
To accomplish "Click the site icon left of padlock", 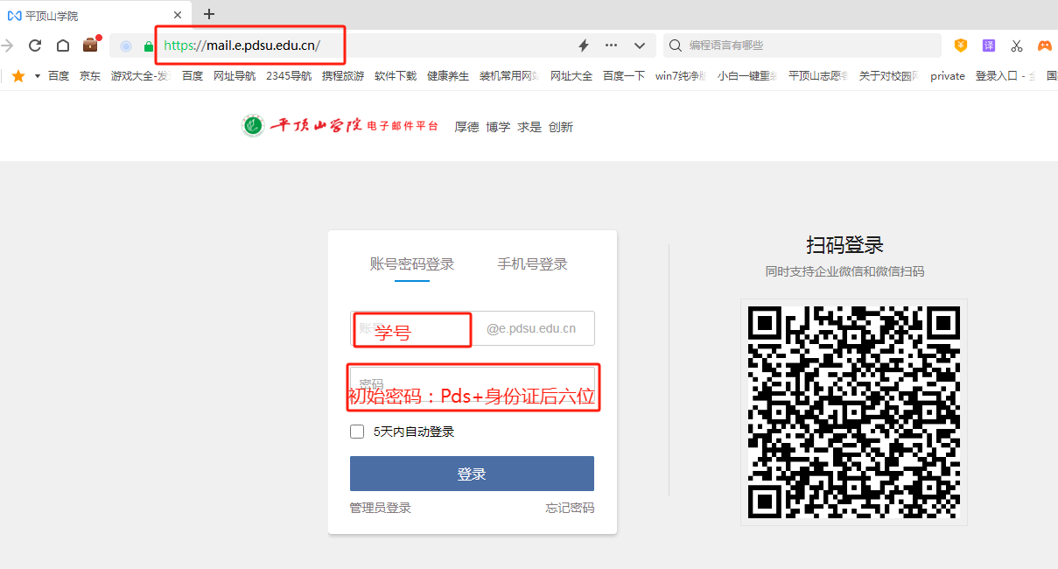I will [126, 46].
